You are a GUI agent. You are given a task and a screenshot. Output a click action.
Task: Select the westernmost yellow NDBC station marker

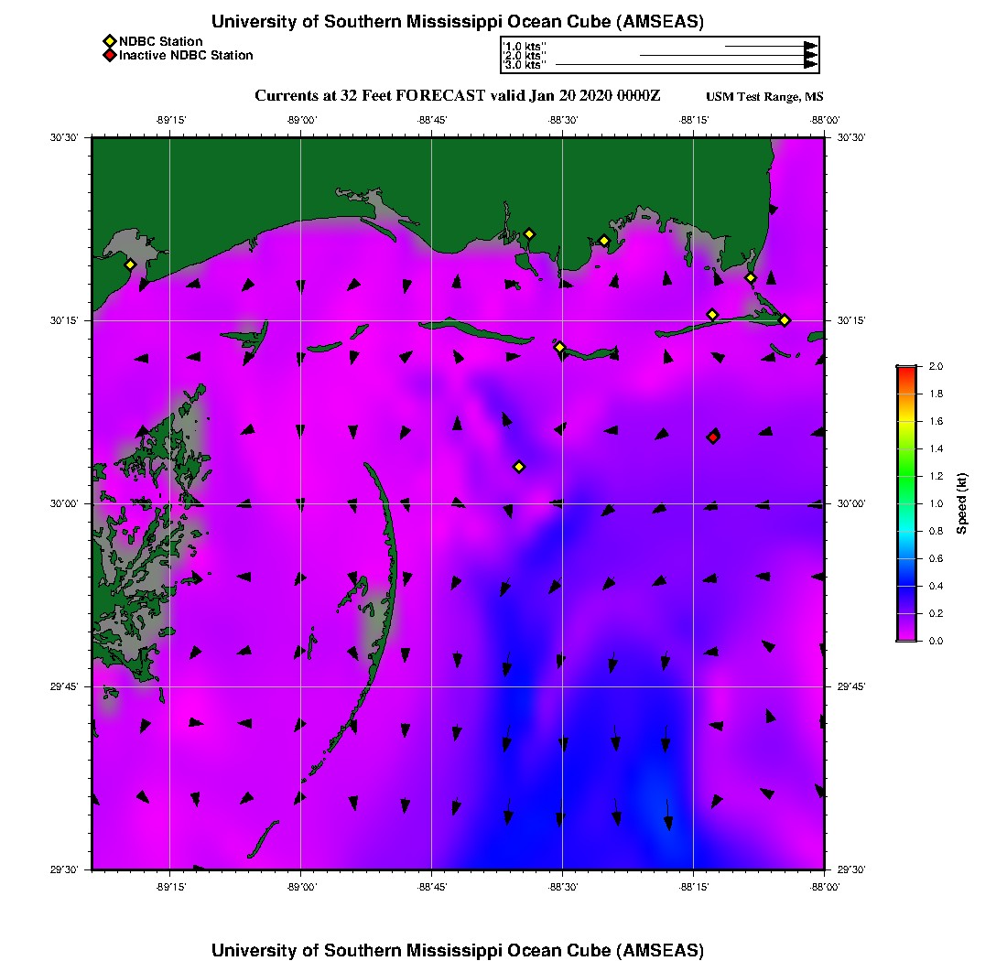[130, 265]
